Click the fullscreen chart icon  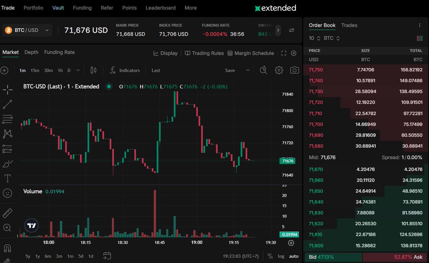(284, 53)
